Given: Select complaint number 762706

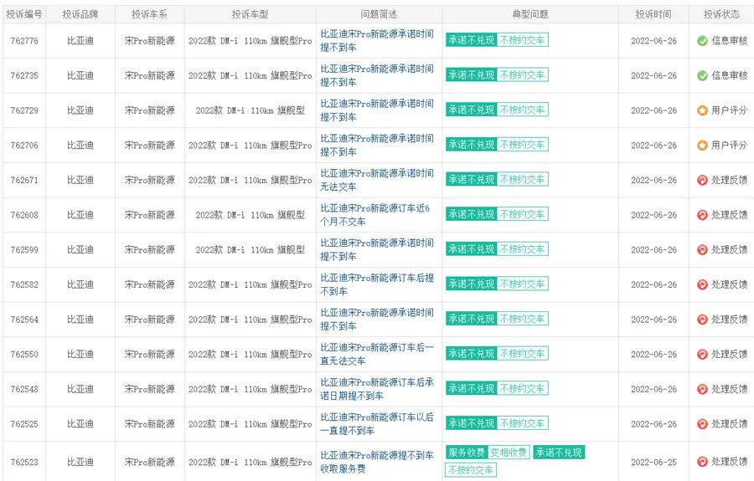Looking at the screenshot, I should 24,145.
